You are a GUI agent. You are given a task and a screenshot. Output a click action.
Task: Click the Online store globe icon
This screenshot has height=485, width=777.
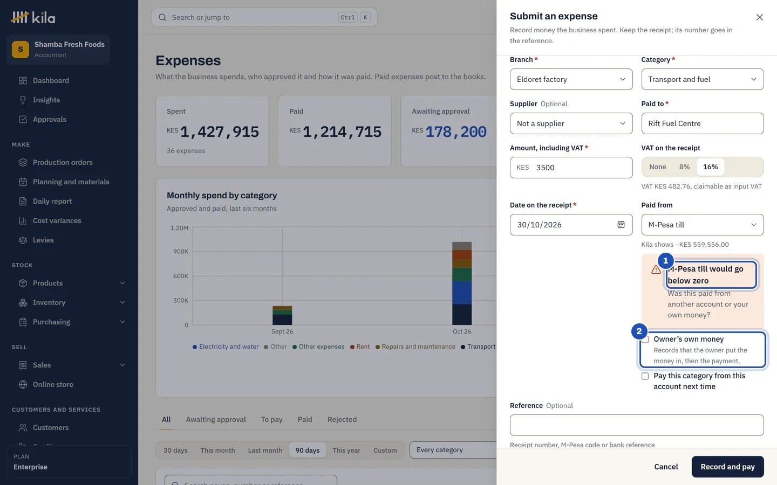[23, 385]
